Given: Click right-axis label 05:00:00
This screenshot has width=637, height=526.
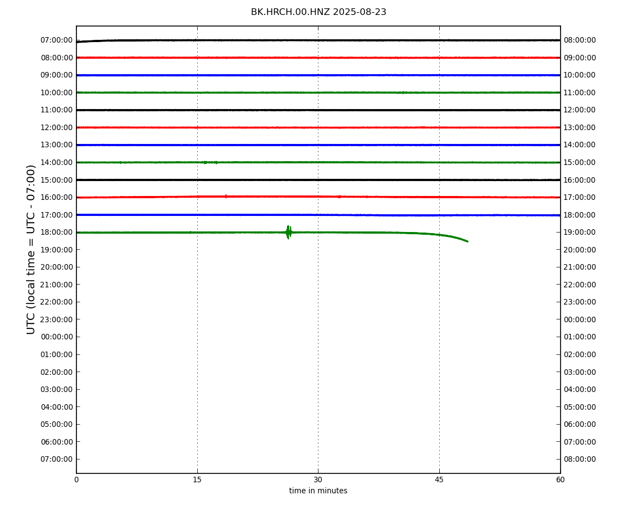Looking at the screenshot, I should point(580,407).
